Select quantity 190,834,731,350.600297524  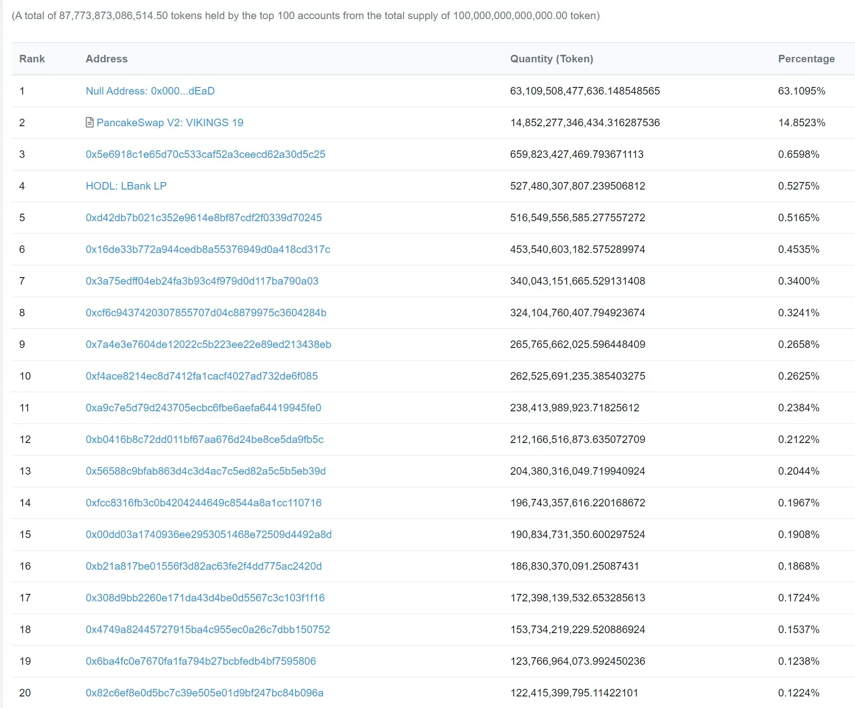[x=578, y=535]
